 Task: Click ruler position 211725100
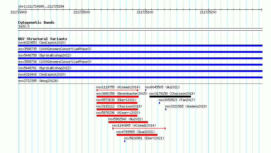pyautogui.click(x=145, y=12)
